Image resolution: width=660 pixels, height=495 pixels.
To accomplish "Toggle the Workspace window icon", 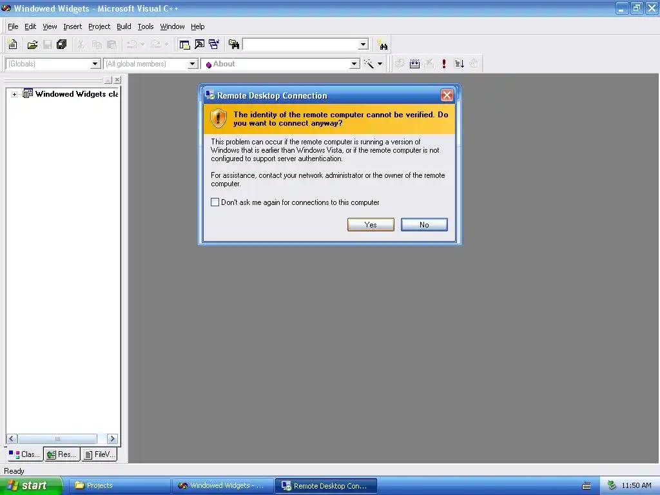I will click(184, 44).
